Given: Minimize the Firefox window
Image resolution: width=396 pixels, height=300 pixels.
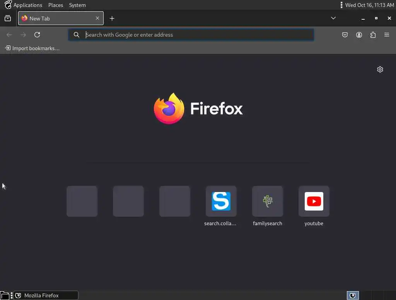Looking at the screenshot, I should (x=363, y=19).
